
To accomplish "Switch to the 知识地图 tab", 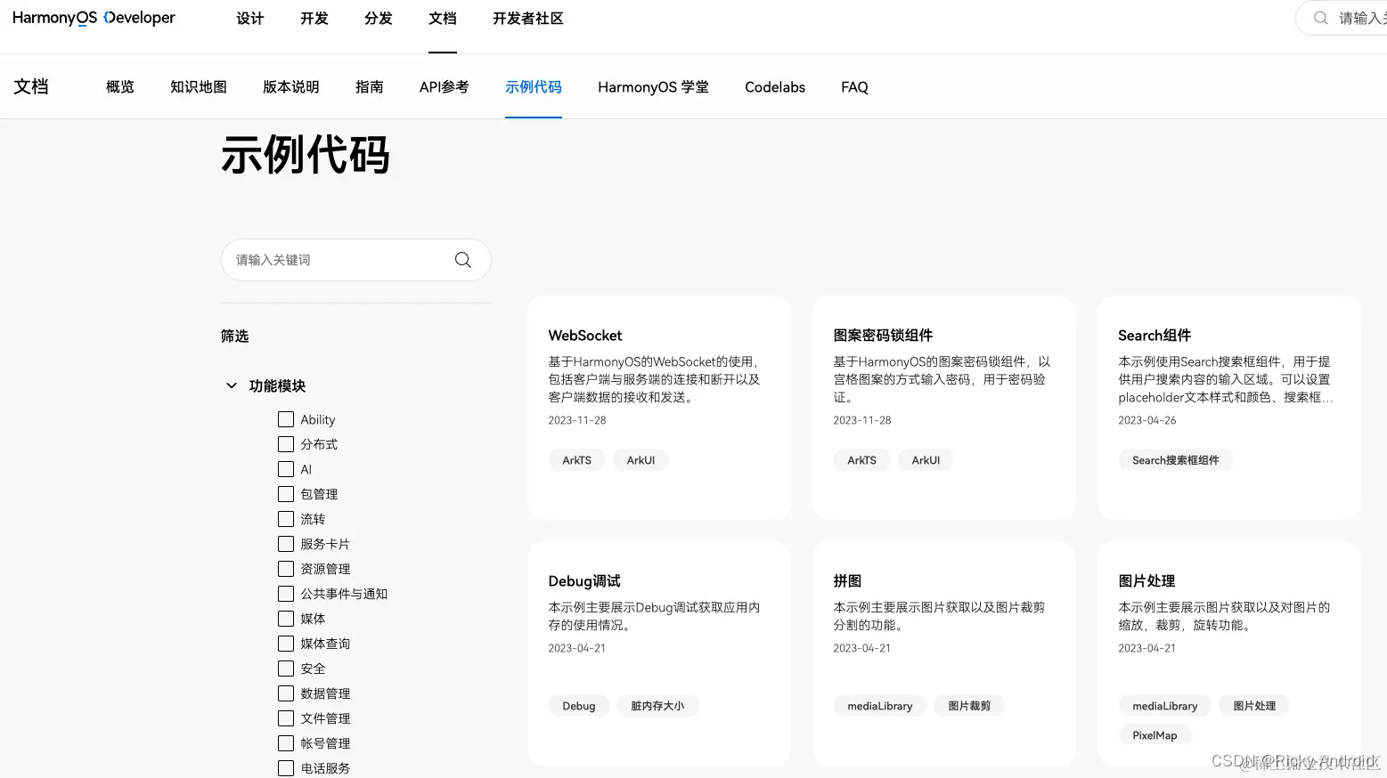I will click(199, 87).
